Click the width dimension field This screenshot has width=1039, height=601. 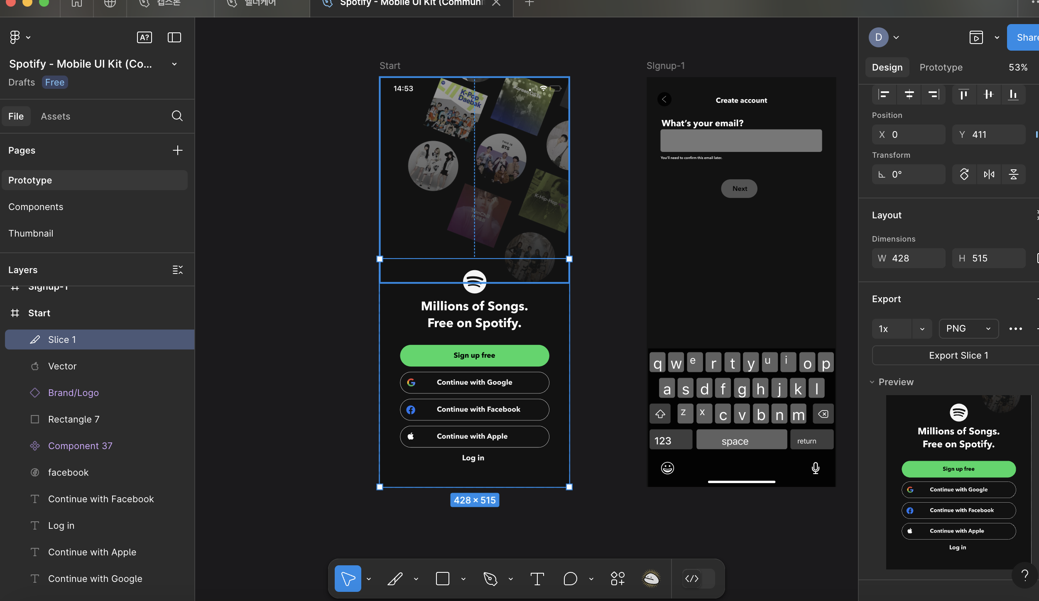(909, 258)
